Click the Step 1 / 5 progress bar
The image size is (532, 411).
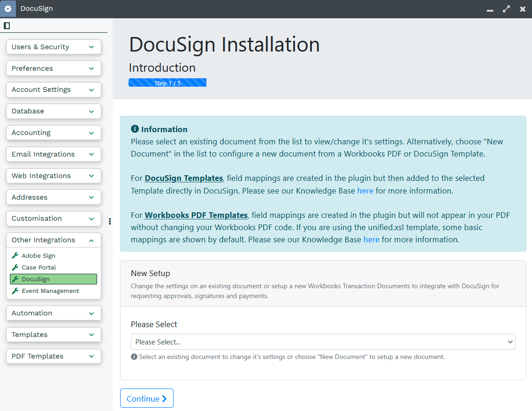tap(167, 82)
